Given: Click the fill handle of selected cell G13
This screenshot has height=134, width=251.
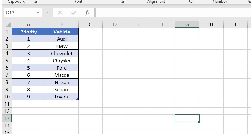Looking at the screenshot, I should [x=199, y=122].
